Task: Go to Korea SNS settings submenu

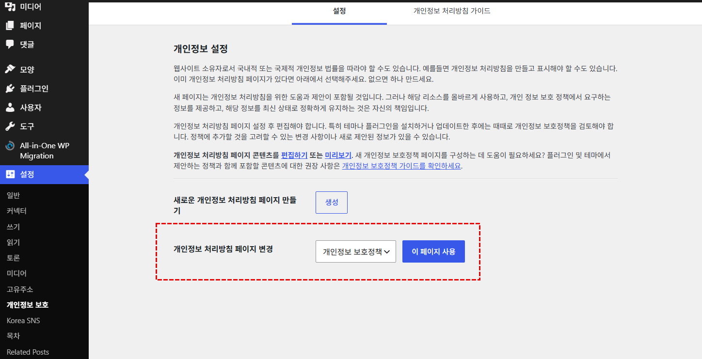Action: coord(23,321)
